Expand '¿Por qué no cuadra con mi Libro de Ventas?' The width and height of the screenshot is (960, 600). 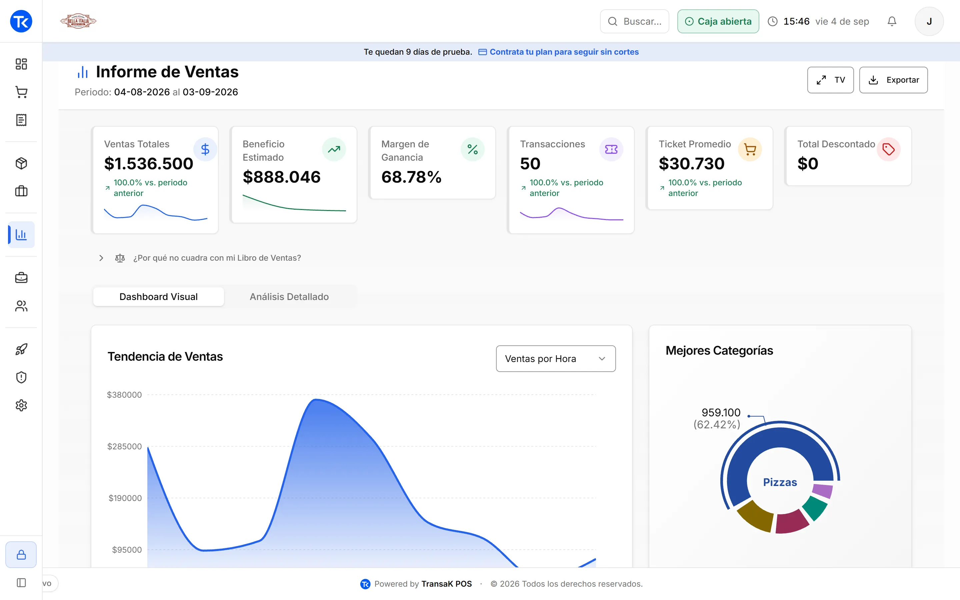point(200,258)
